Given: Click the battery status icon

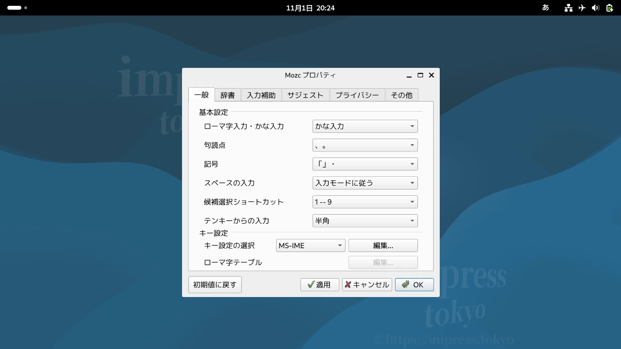Looking at the screenshot, I should pyautogui.click(x=610, y=8).
